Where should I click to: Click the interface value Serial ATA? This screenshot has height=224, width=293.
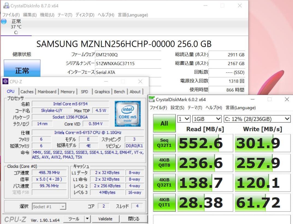[128, 72]
